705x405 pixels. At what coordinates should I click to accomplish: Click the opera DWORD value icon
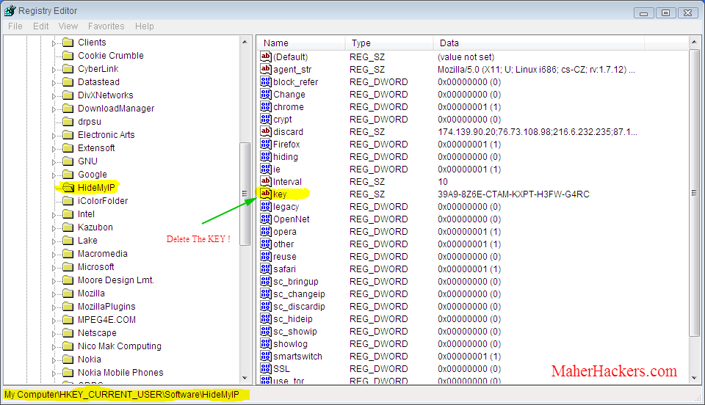266,232
